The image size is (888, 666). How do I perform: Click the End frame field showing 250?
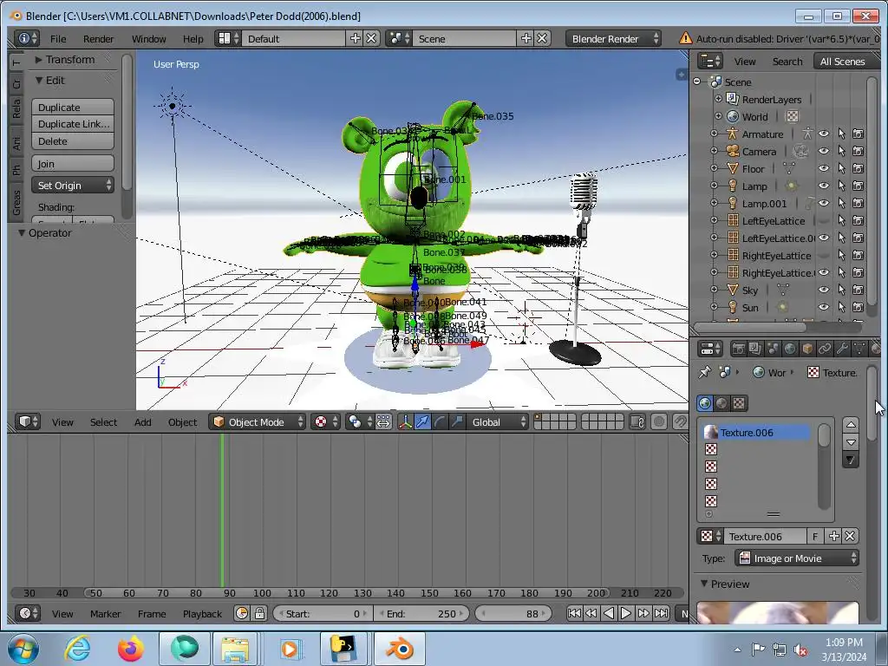(421, 613)
